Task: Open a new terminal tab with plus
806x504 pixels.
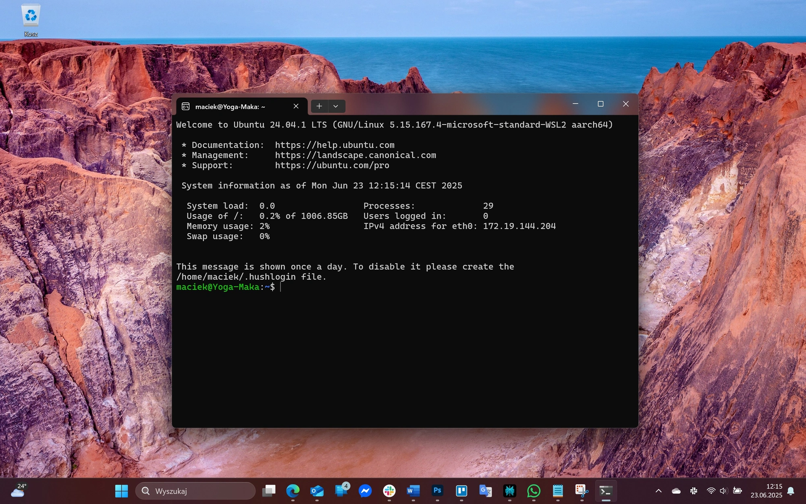Action: click(319, 106)
